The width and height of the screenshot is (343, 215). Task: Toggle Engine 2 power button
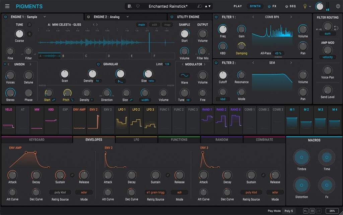click(88, 17)
